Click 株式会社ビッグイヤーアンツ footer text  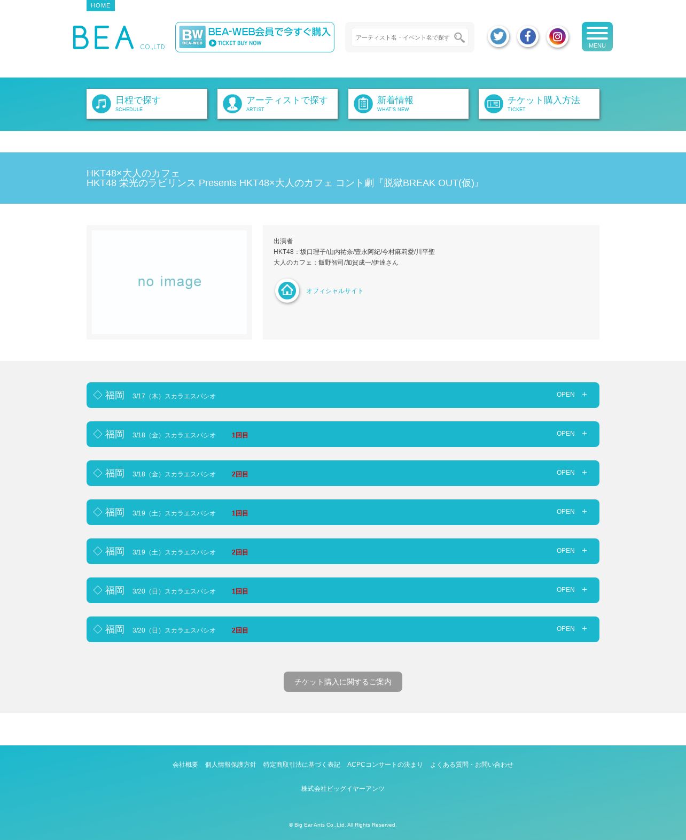coord(343,789)
